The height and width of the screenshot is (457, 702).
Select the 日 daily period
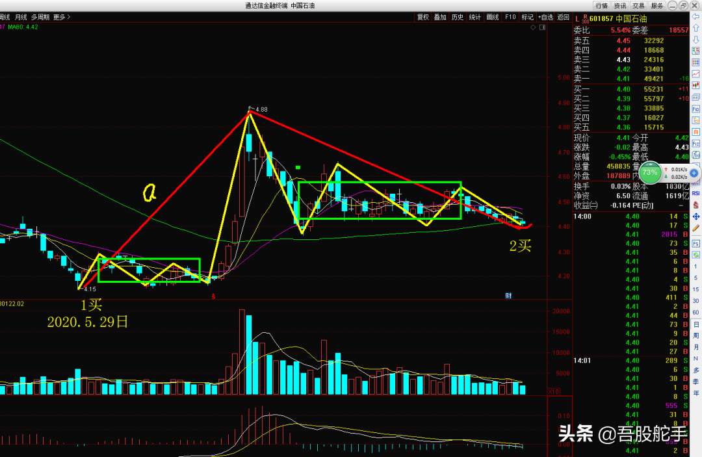pyautogui.click(x=695, y=324)
